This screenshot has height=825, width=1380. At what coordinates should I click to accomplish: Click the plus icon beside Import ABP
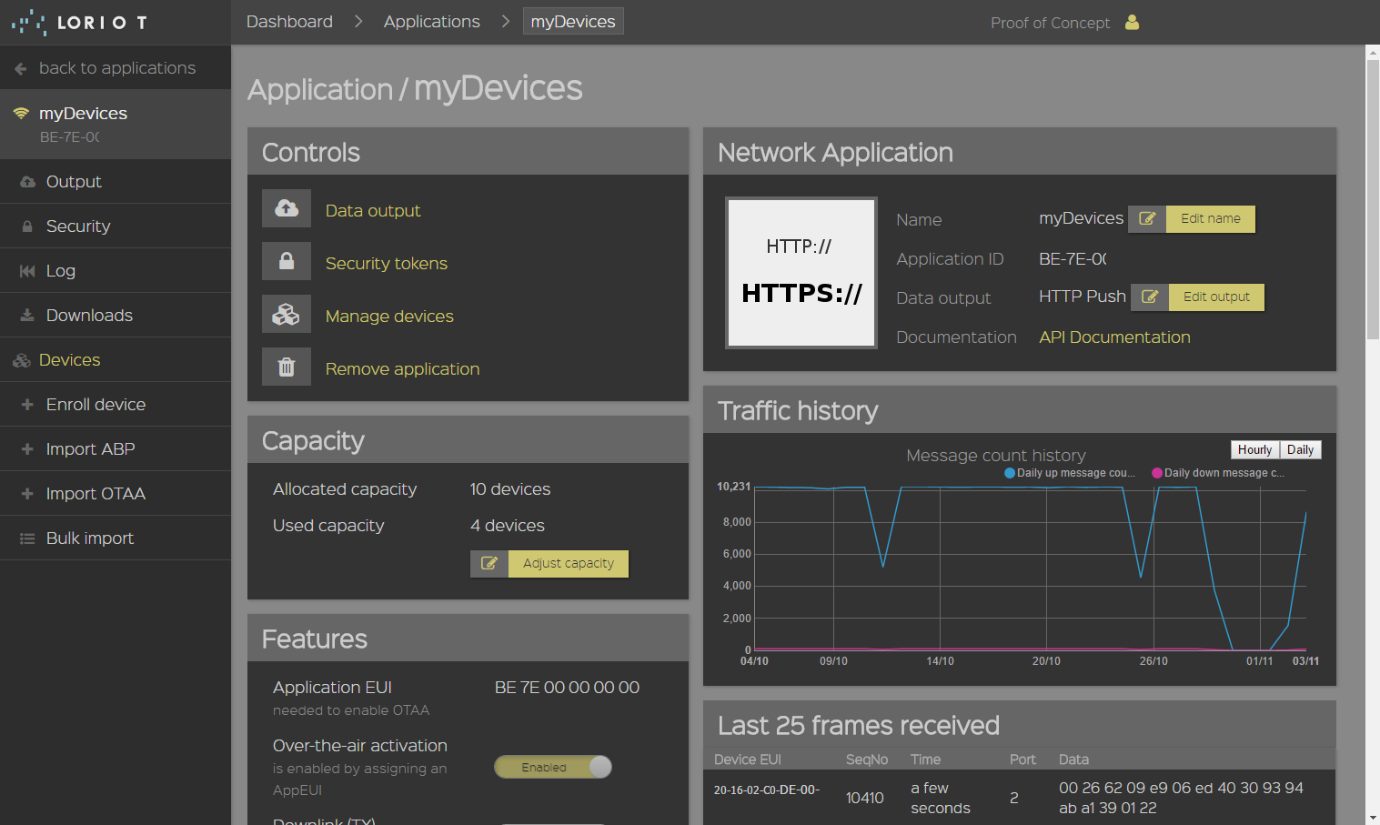[27, 449]
